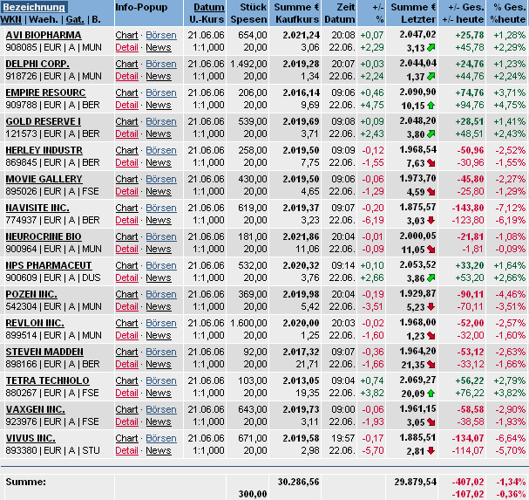
Task: Open Detail for EMPIRE RESOURC
Action: 126,105
